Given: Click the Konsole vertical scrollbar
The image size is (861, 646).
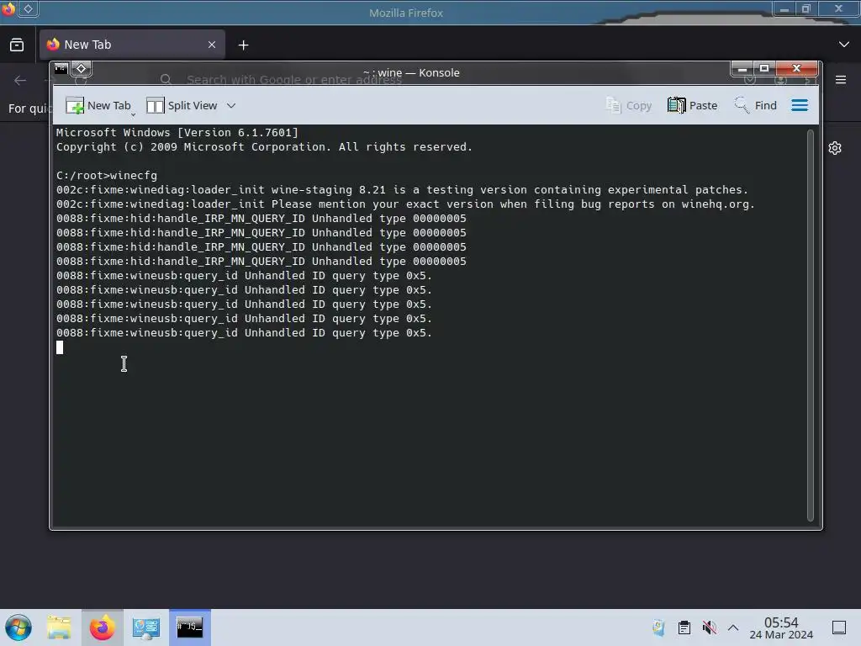Looking at the screenshot, I should pos(810,325).
